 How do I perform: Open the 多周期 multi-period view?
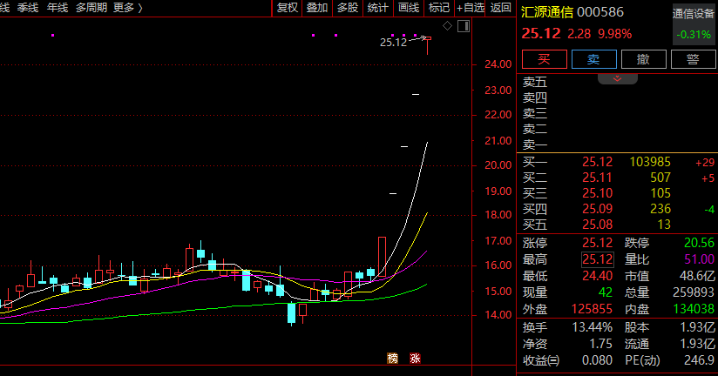click(x=91, y=8)
